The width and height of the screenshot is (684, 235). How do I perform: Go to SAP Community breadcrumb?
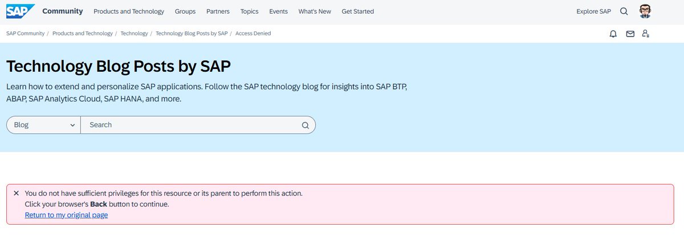pyautogui.click(x=25, y=34)
